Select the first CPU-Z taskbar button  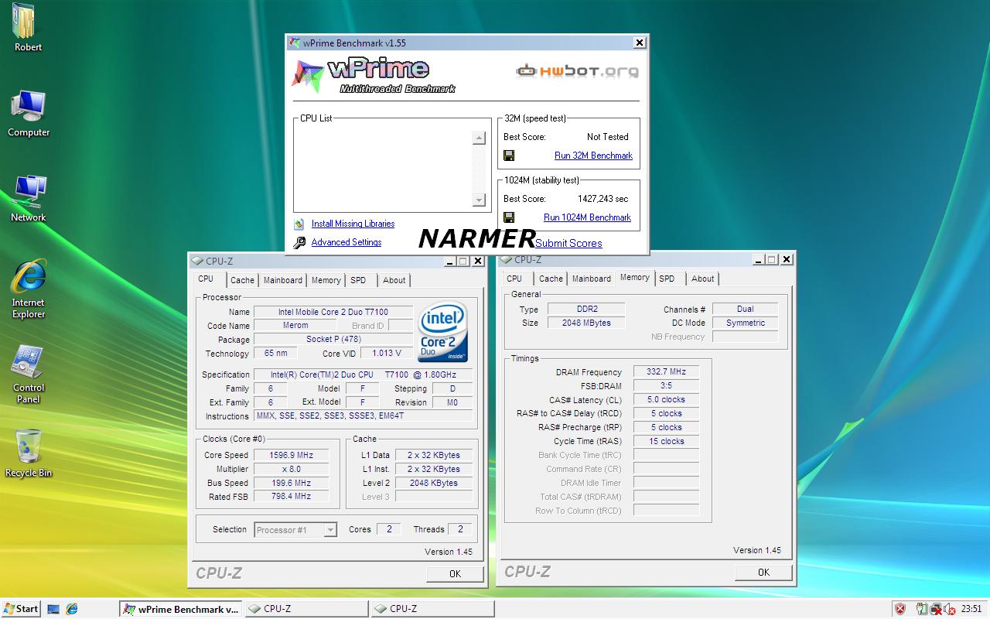pos(306,609)
